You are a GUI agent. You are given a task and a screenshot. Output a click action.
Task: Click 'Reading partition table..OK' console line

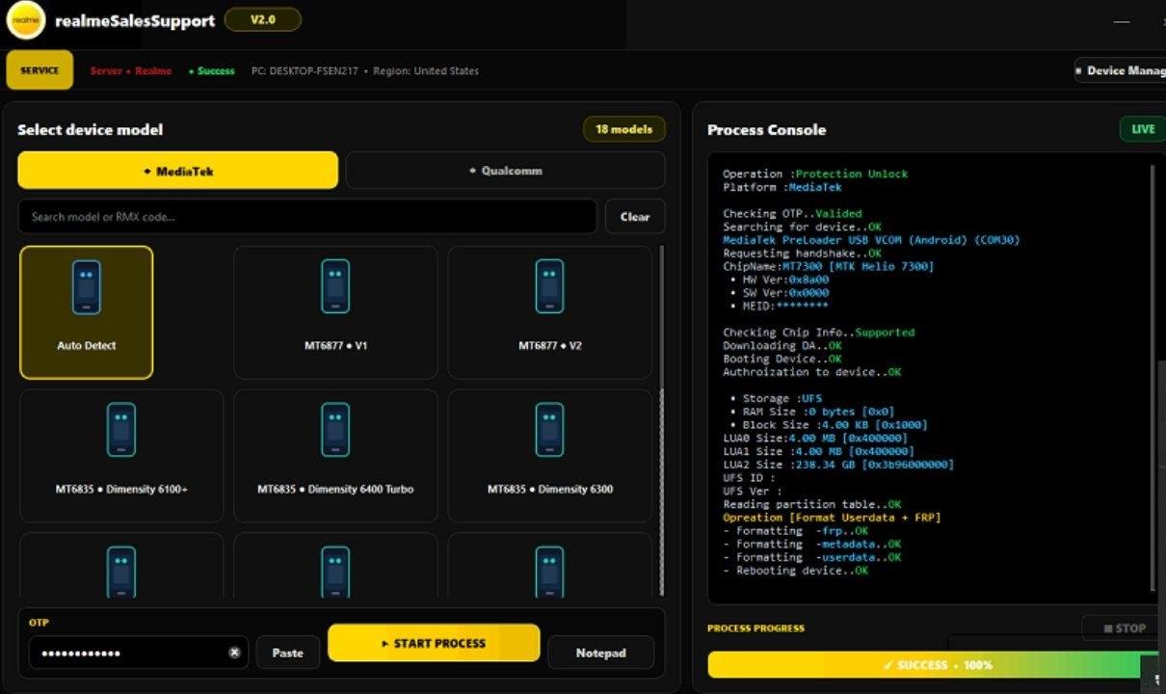coord(812,504)
